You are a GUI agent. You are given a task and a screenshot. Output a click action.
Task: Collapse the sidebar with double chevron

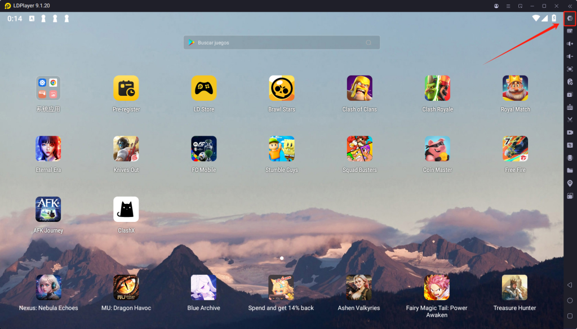[570, 6]
